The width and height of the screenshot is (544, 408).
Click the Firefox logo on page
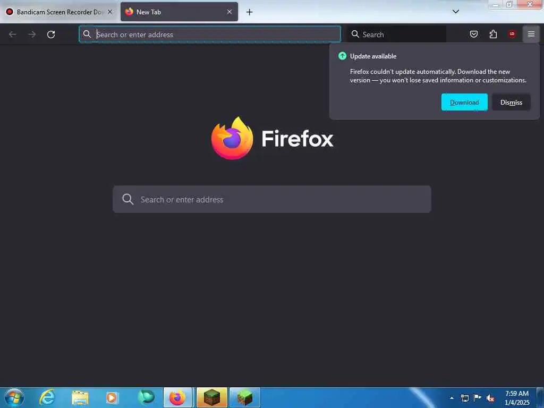point(232,138)
